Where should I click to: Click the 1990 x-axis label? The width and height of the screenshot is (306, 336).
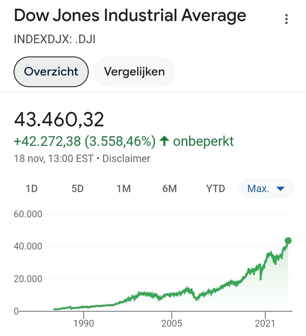point(83,324)
